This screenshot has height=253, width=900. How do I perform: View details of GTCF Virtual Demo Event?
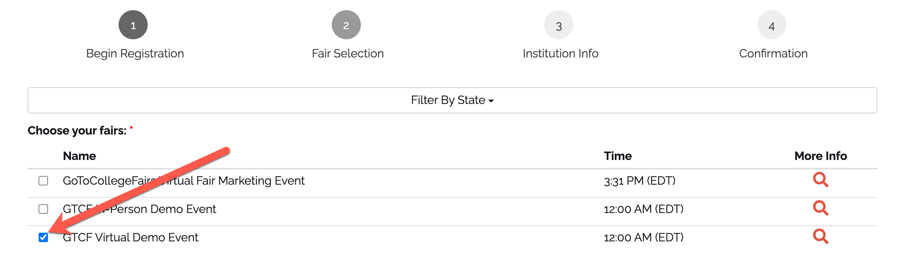click(x=820, y=237)
